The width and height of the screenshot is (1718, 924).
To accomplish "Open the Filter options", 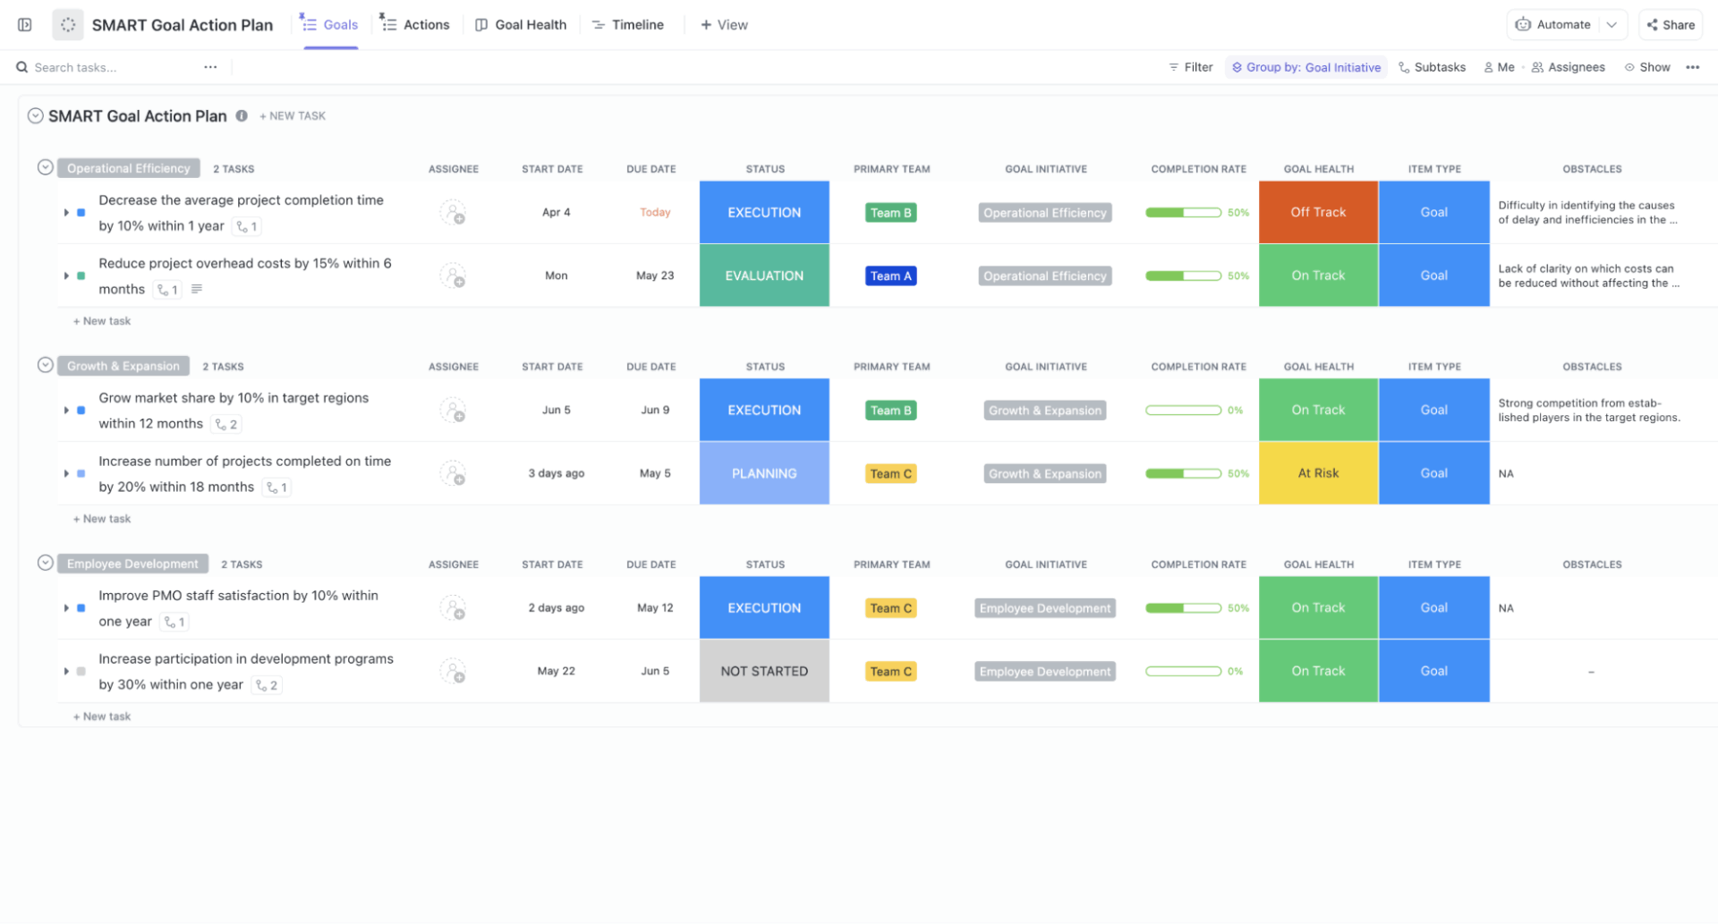I will coord(1190,67).
